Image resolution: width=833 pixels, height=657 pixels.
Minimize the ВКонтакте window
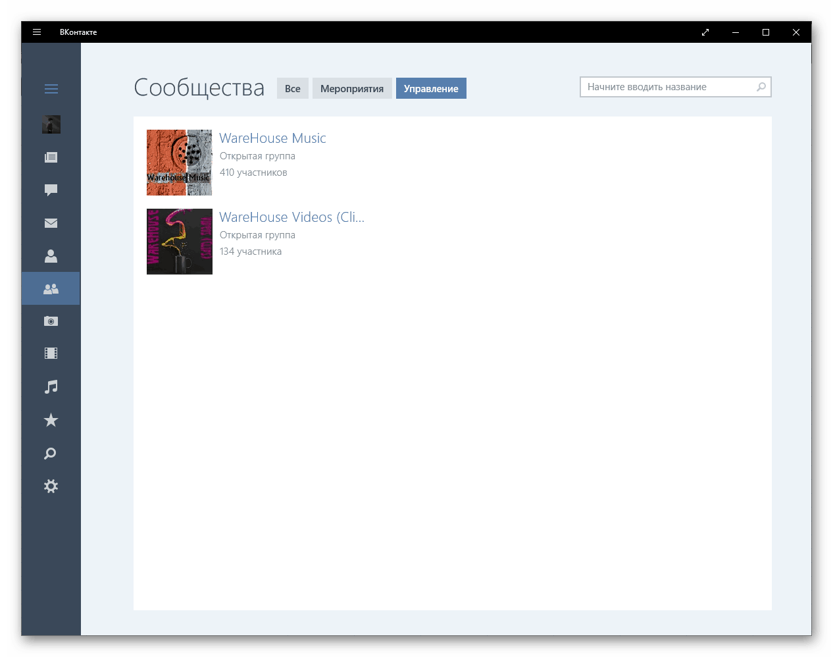tap(736, 32)
